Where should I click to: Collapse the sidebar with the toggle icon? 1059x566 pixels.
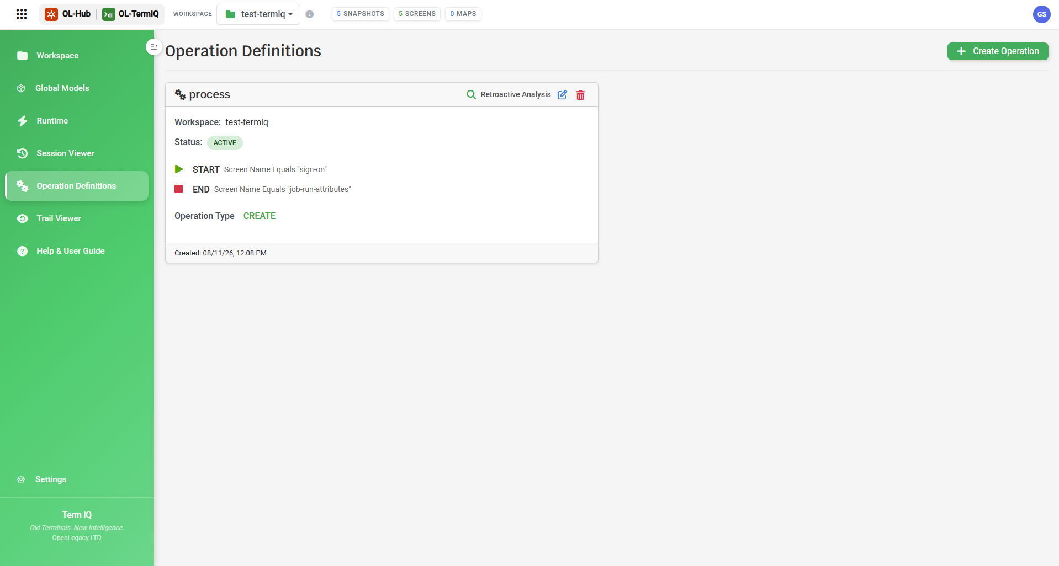coord(154,47)
